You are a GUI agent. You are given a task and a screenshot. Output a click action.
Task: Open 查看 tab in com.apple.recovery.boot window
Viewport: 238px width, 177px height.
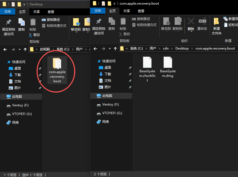(141, 11)
